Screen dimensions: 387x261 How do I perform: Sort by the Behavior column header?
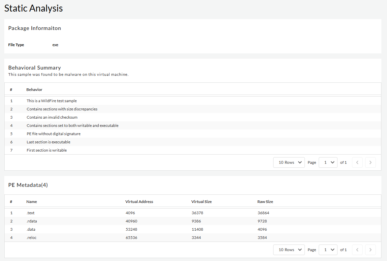coord(34,90)
